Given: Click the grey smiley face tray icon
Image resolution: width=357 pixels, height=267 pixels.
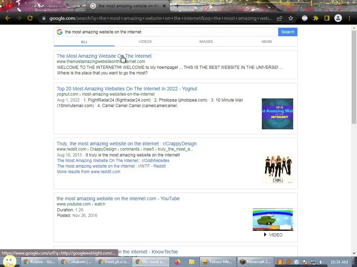Looking at the screenshot, I should [x=296, y=262].
